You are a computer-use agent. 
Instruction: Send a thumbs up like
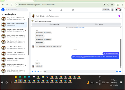[x=120, y=71]
